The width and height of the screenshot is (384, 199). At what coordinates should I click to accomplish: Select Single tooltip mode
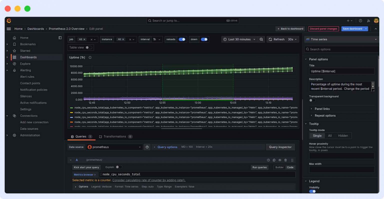[317, 135]
